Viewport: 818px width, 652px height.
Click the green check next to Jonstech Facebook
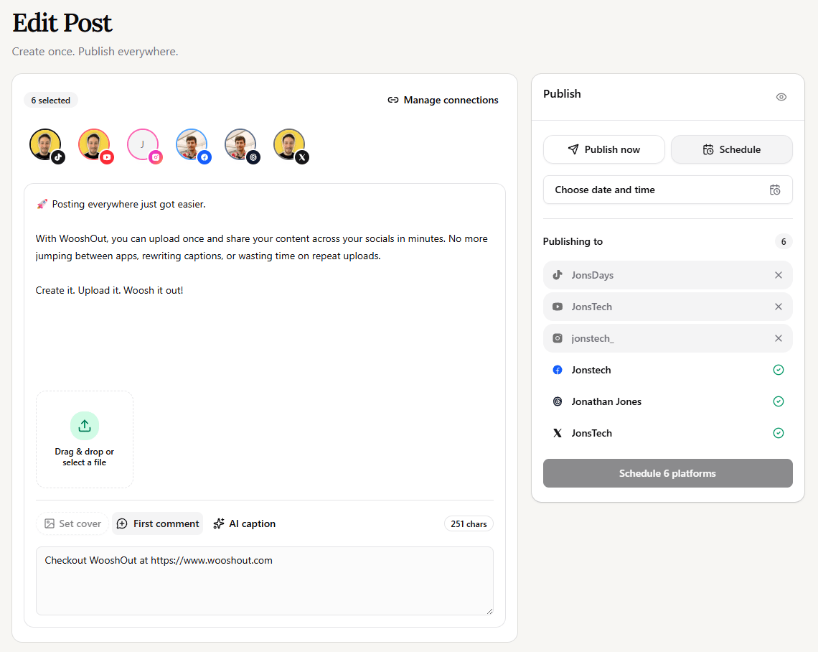[x=779, y=370]
